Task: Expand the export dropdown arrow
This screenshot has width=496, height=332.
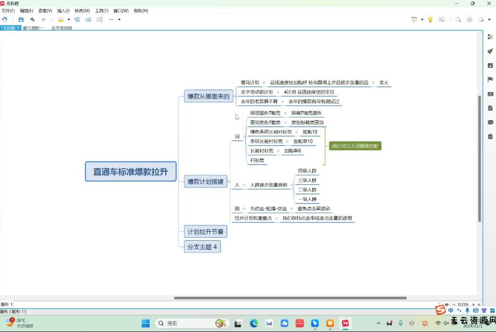Action: click(489, 20)
